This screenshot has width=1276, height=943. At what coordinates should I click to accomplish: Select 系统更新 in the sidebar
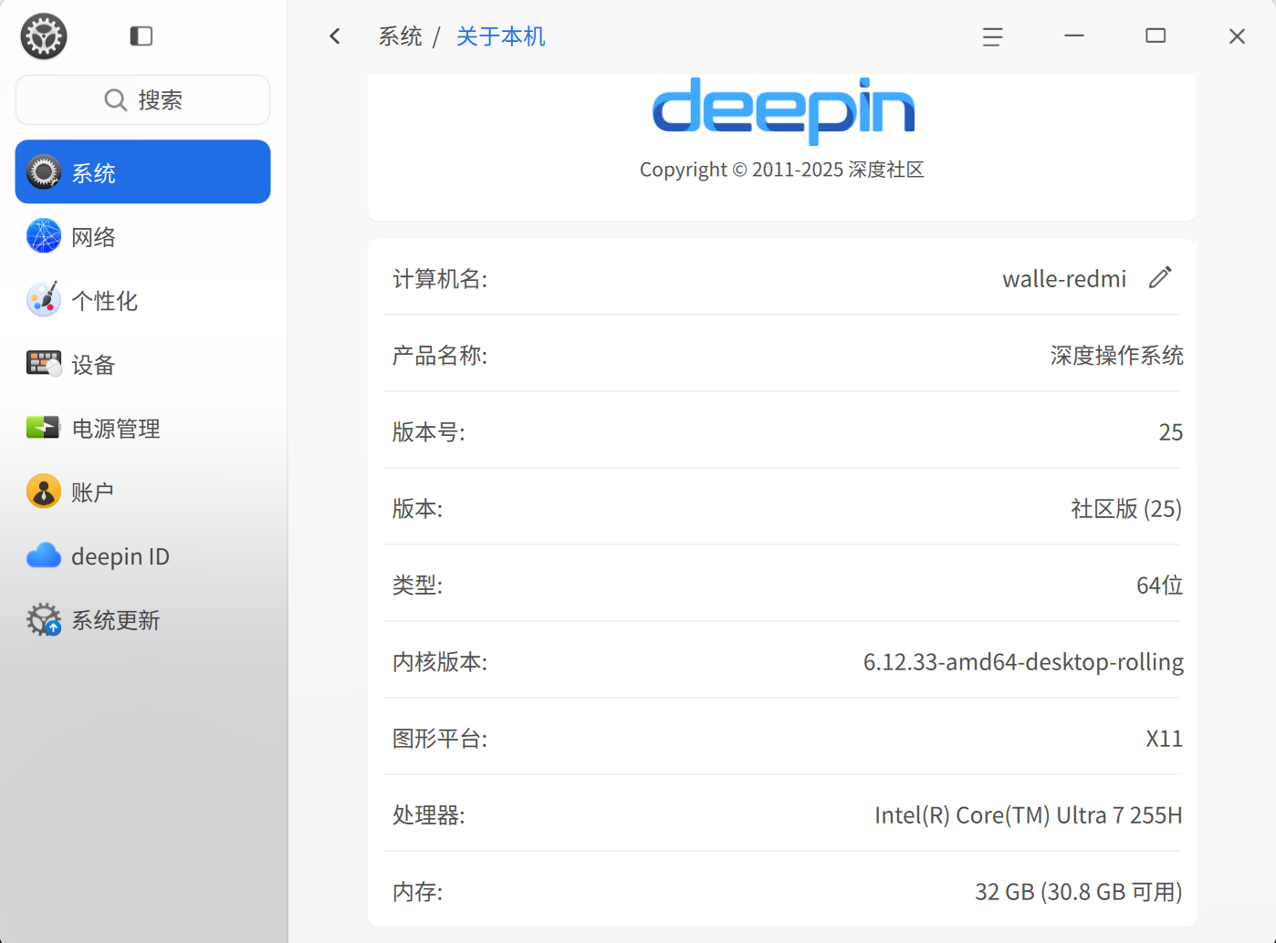(143, 619)
